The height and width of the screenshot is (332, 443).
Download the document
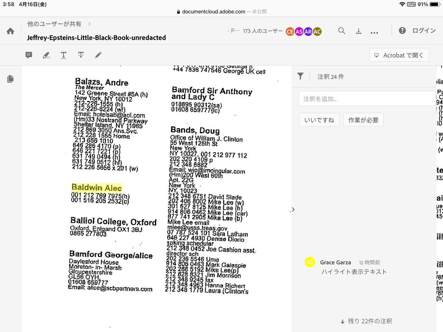(359, 31)
